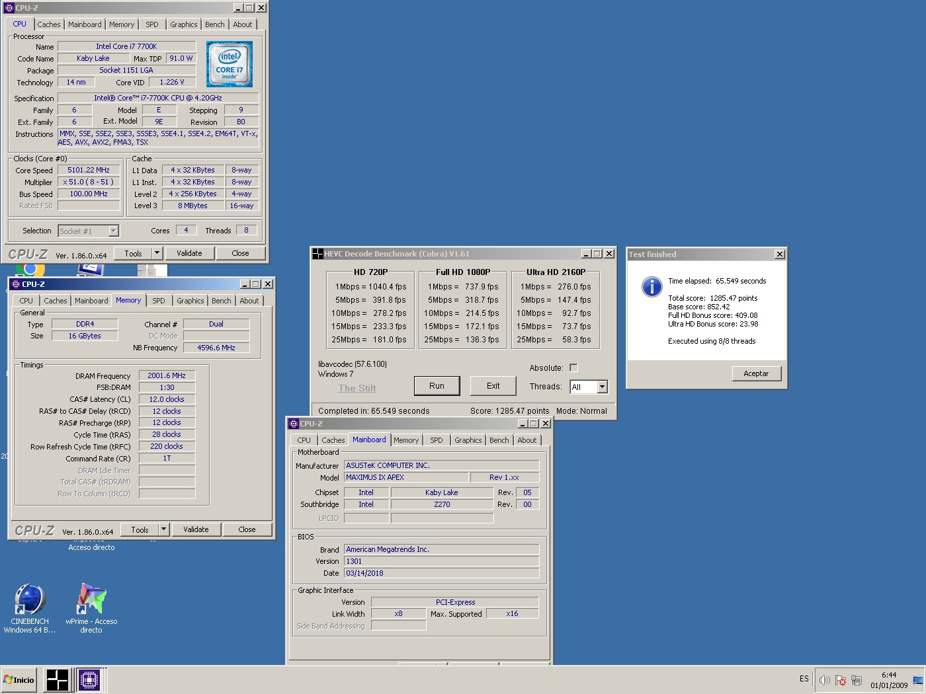Open CINEBENCH Windows 64 desktop shortcut
Screen dimensions: 926x694
coord(30,609)
